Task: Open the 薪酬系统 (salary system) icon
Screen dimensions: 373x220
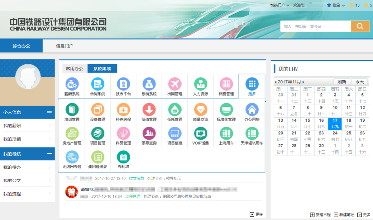Action: tap(72, 86)
